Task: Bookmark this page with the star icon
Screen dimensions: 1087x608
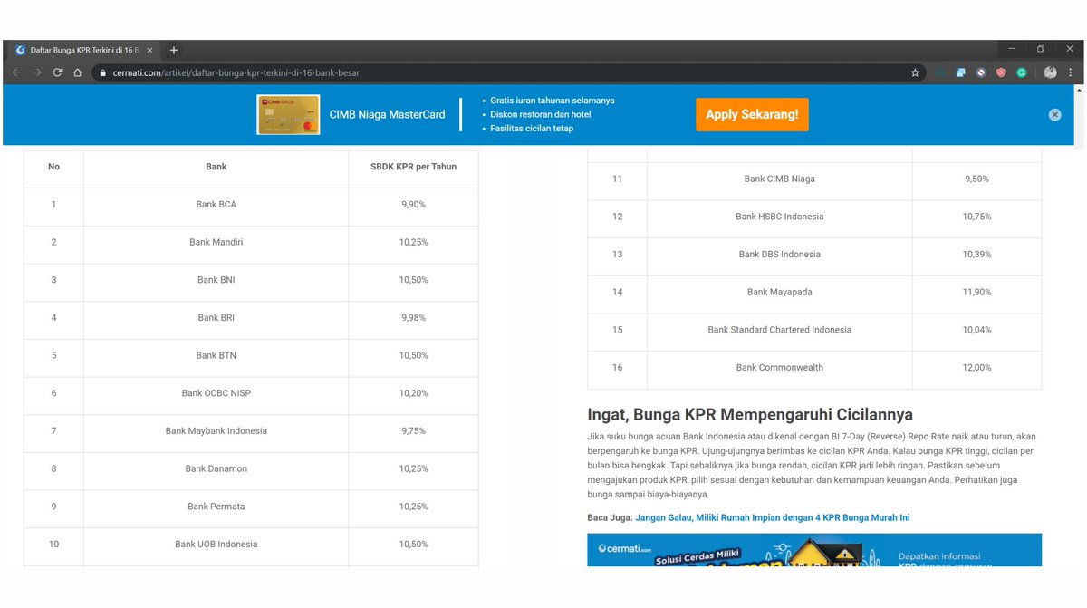Action: [915, 72]
